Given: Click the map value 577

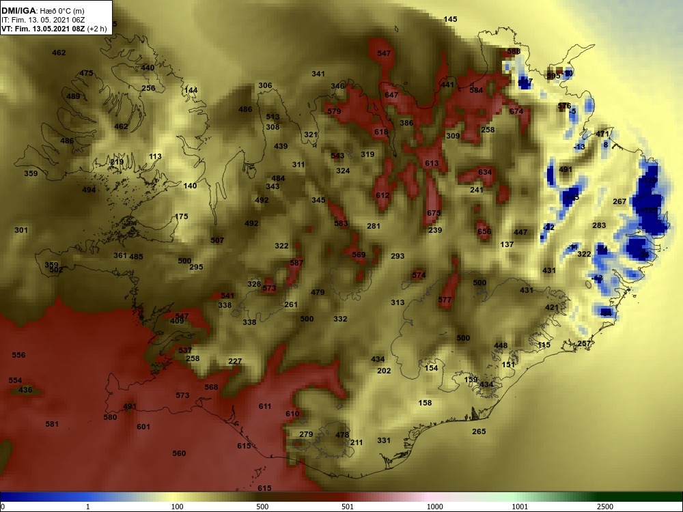Looking at the screenshot, I should tap(445, 300).
